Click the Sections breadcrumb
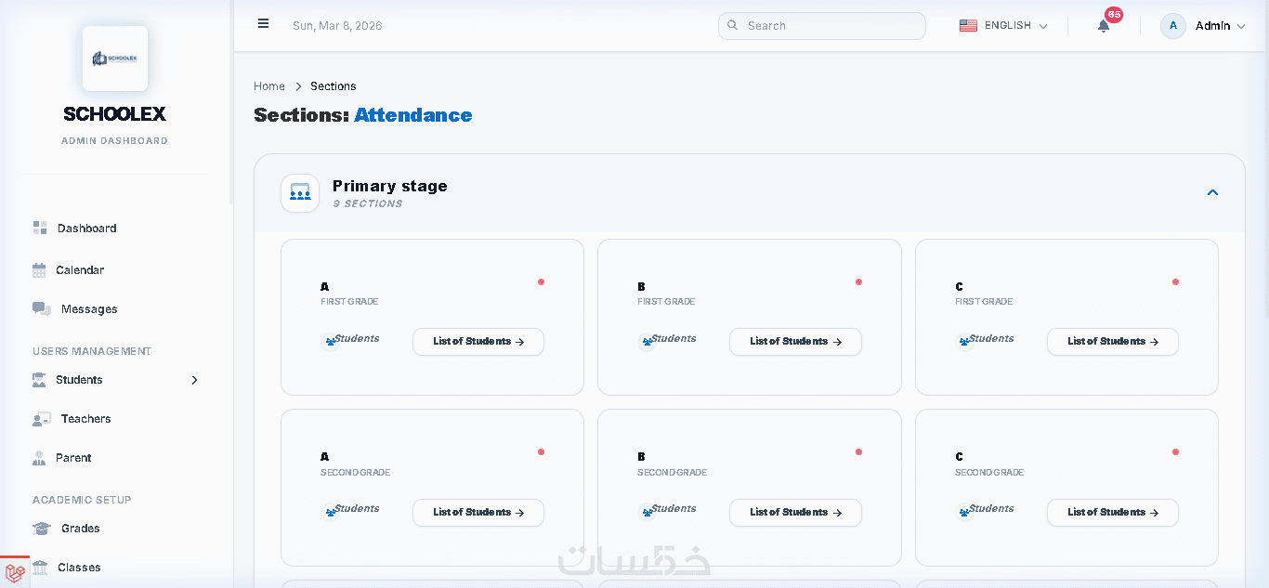Screen dimensions: 1269x588 [x=334, y=86]
